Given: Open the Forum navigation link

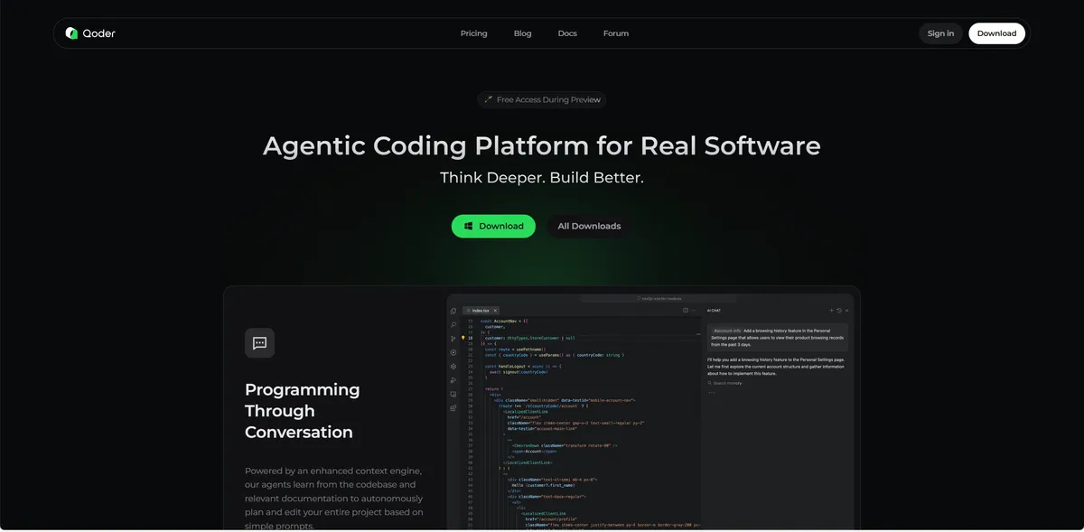Looking at the screenshot, I should [x=616, y=33].
